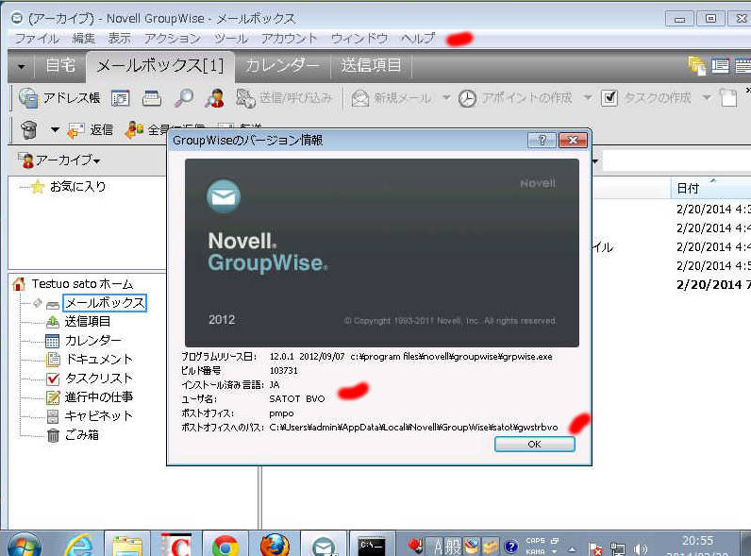Open the アーカイブ mode dropdown
The width and height of the screenshot is (751, 556).
coord(59,160)
